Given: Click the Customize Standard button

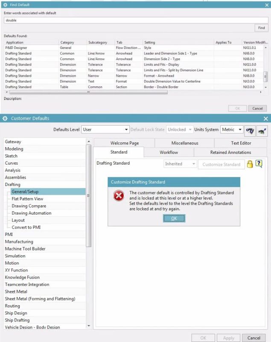Looking at the screenshot, I should tap(221, 165).
